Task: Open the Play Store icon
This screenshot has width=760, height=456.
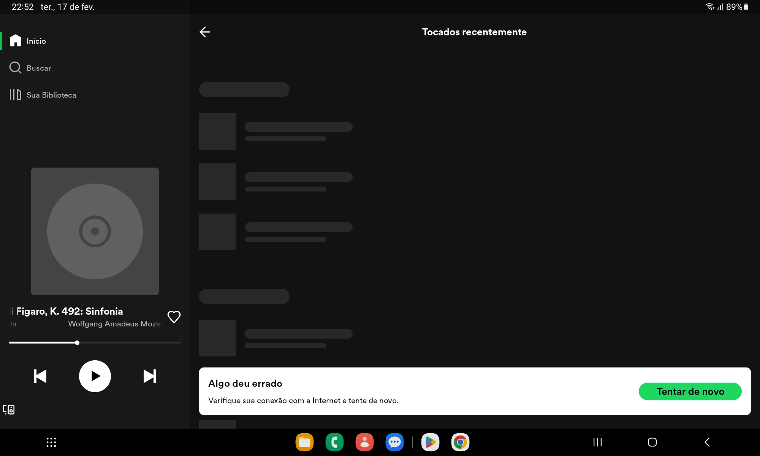Action: (x=430, y=442)
